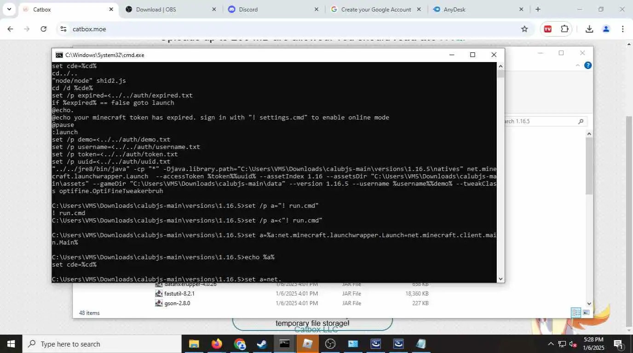Open the cmd.exe title bar system icon
633x353 pixels.
click(x=59, y=55)
